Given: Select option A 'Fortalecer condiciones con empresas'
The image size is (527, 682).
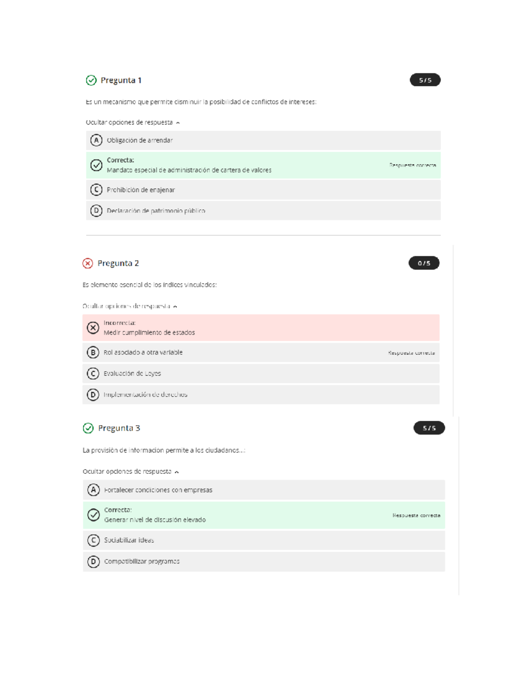Looking at the screenshot, I should coord(94,490).
